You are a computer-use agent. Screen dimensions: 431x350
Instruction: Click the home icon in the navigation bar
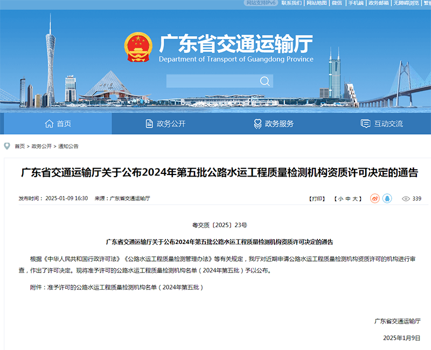[49, 124]
